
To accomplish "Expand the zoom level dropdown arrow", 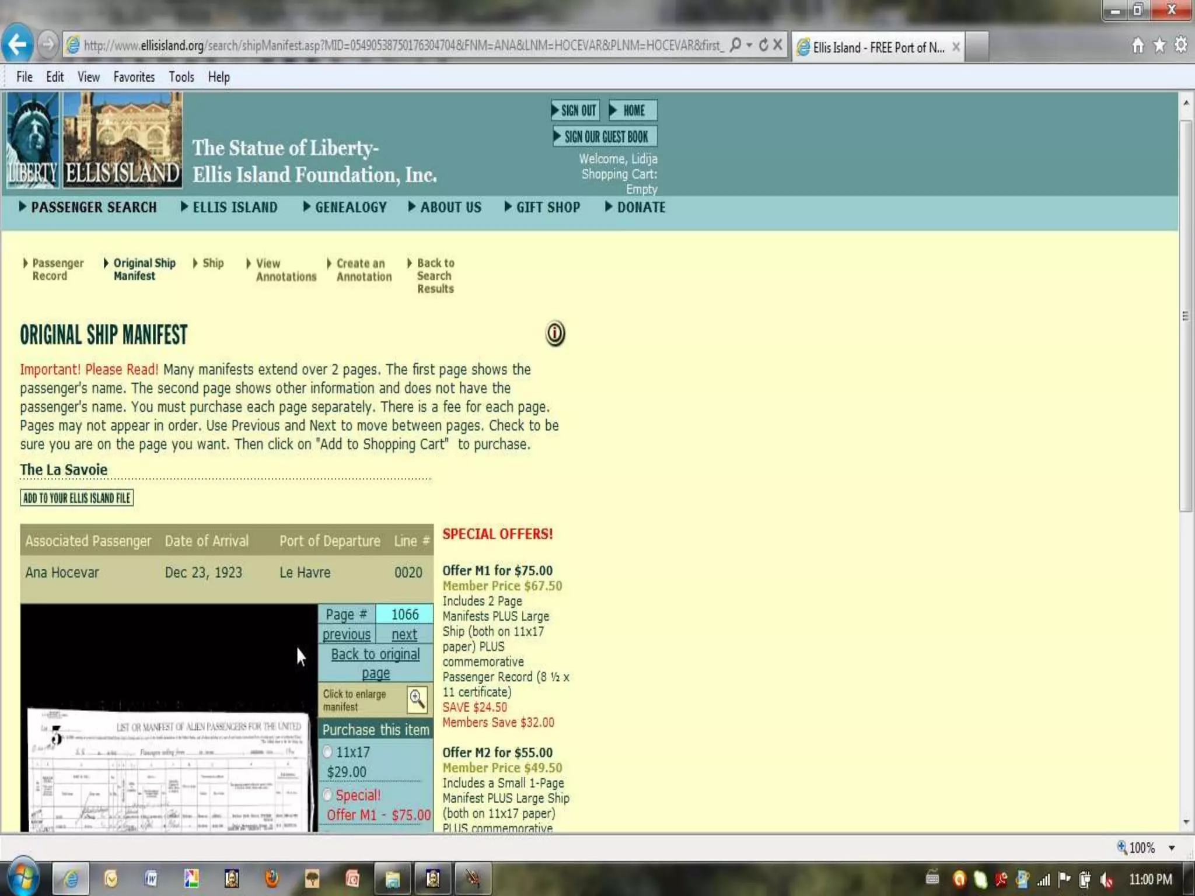I will [x=1171, y=848].
